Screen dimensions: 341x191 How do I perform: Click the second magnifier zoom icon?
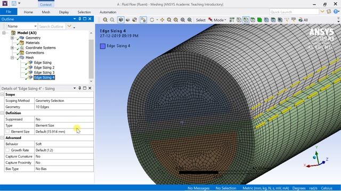pyautogui.click(x=112, y=20)
